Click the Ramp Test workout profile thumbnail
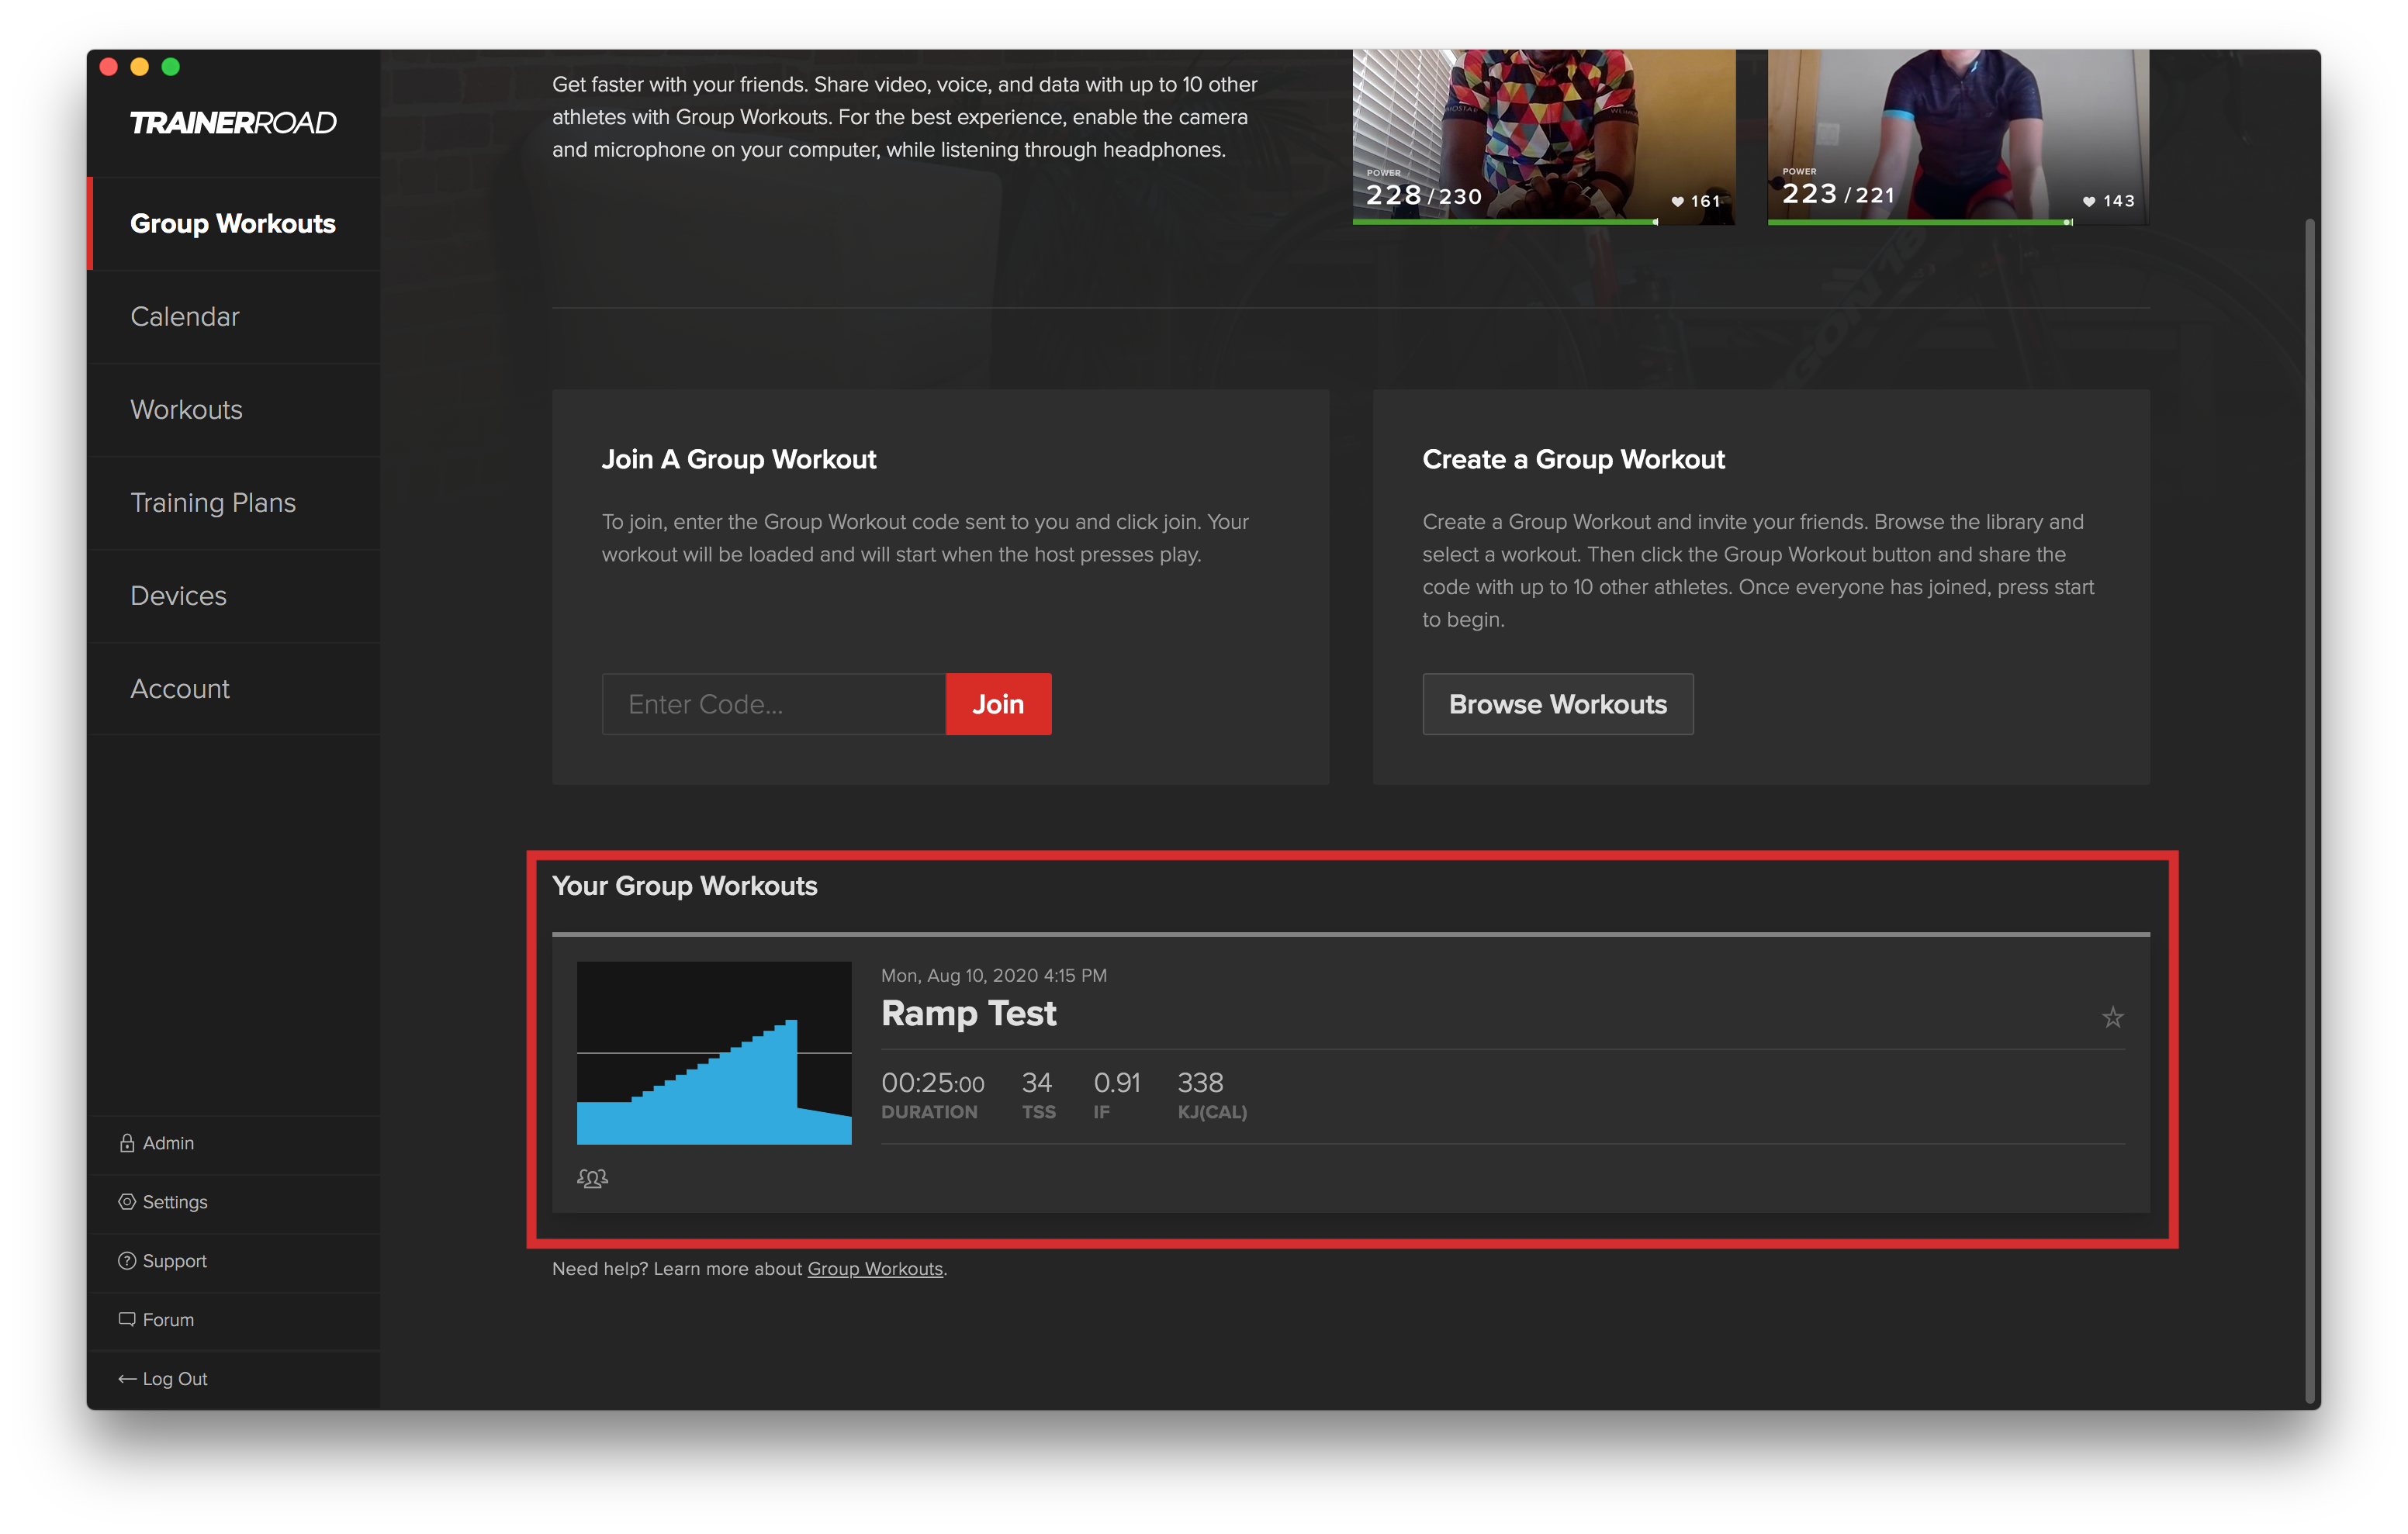The height and width of the screenshot is (1534, 2408). (x=714, y=1053)
